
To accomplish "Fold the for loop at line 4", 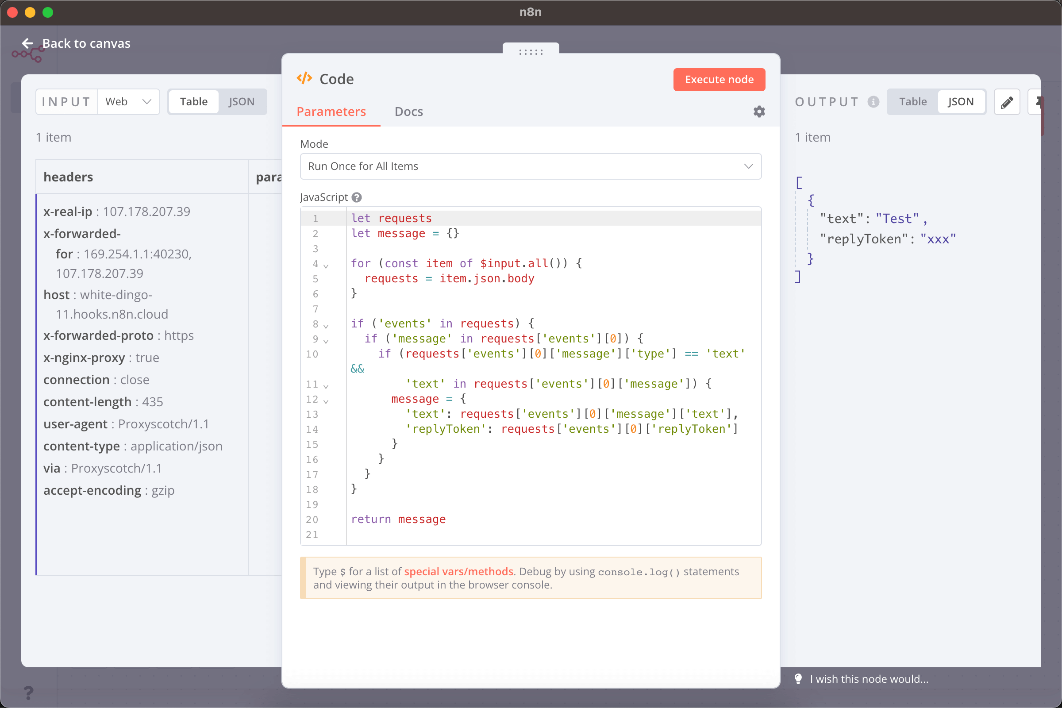I will (x=326, y=265).
